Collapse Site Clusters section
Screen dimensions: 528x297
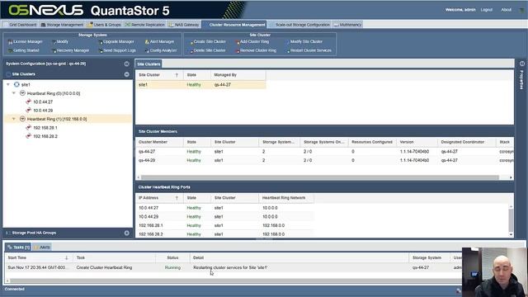click(x=126, y=74)
